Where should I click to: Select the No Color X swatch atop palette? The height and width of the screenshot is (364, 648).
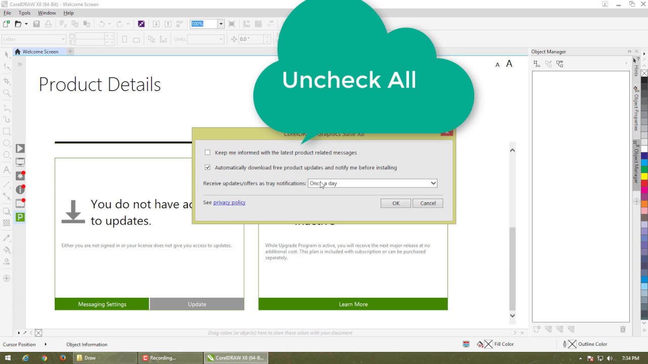pos(644,73)
